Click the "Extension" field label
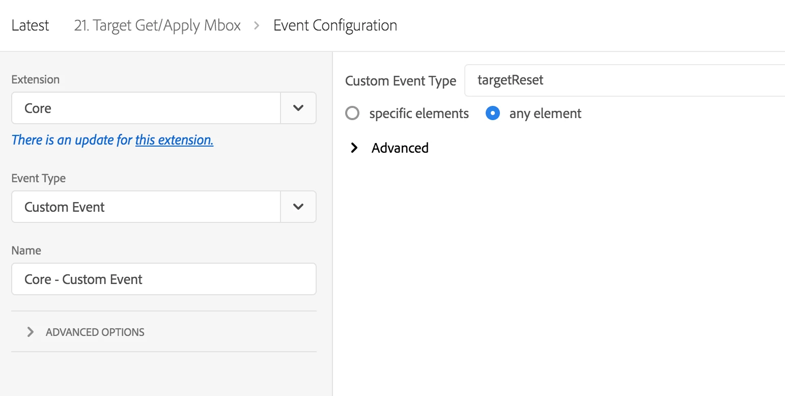 click(x=35, y=79)
